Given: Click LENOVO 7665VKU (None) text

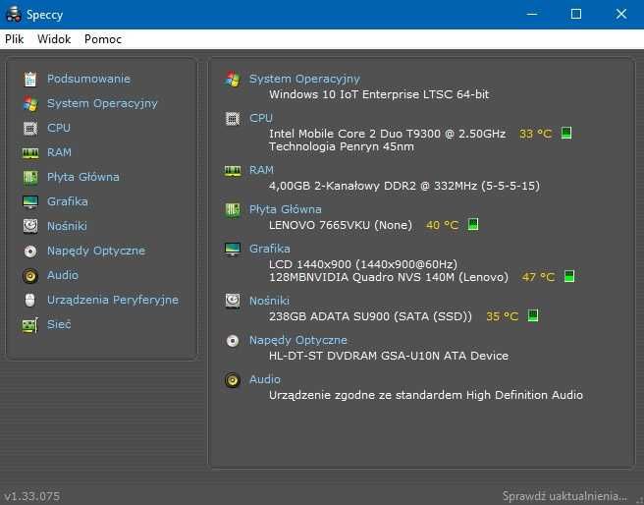Looking at the screenshot, I should 340,225.
